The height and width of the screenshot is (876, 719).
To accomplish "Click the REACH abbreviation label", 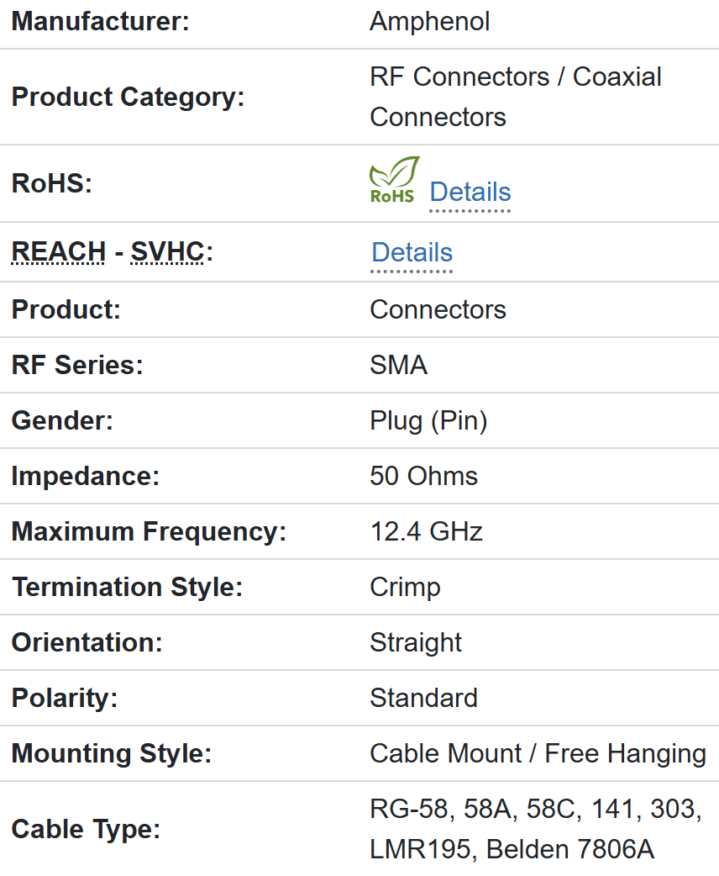I will click(59, 252).
